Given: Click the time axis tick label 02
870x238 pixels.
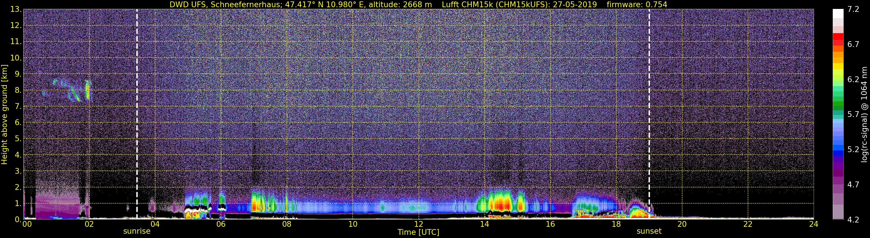Looking at the screenshot, I should (89, 224).
